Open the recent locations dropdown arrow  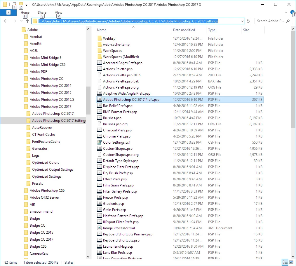click(x=21, y=21)
